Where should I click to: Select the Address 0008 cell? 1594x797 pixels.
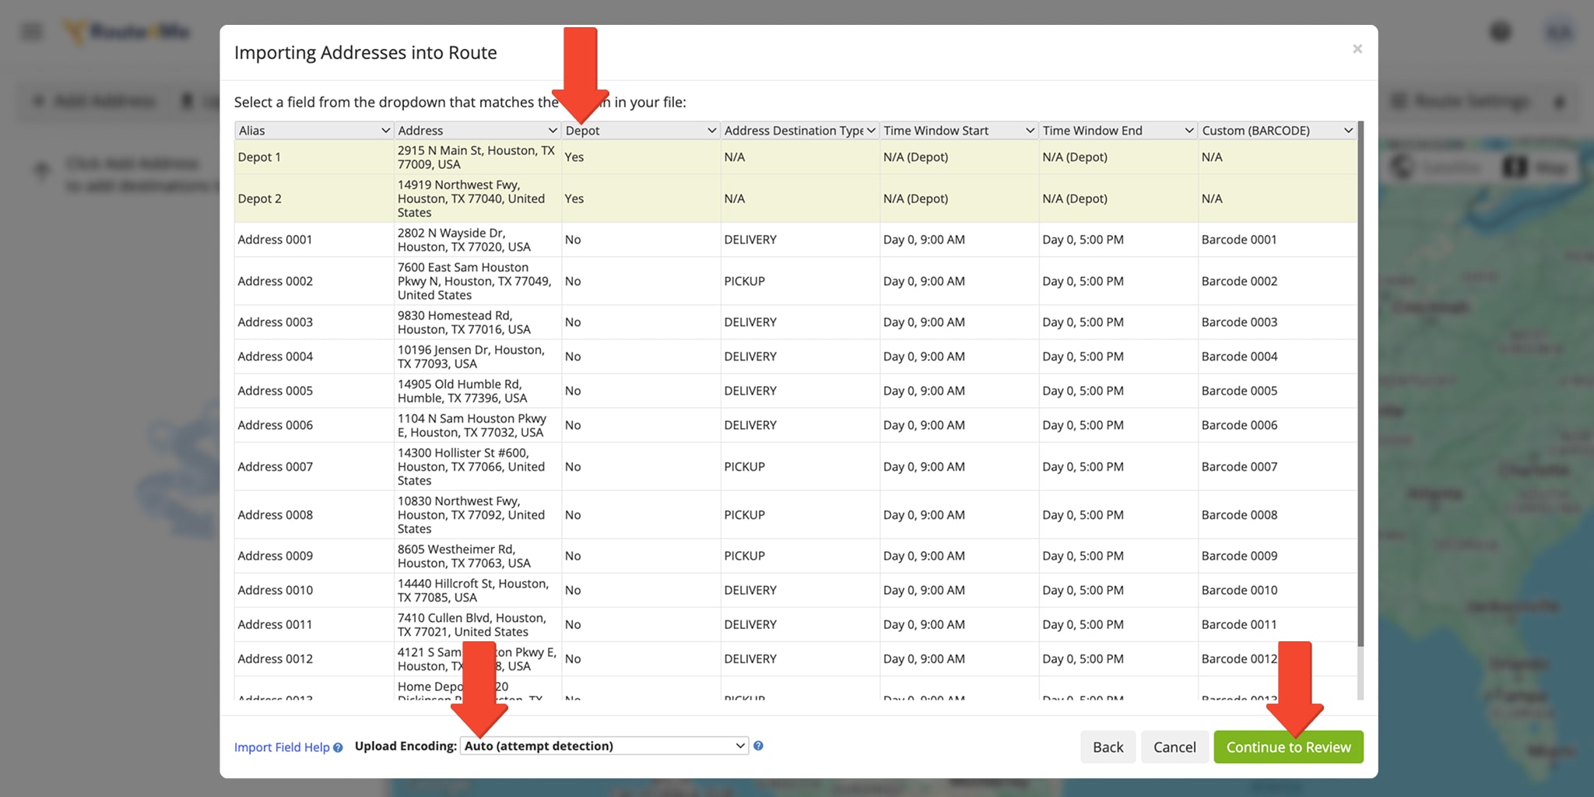pos(314,515)
